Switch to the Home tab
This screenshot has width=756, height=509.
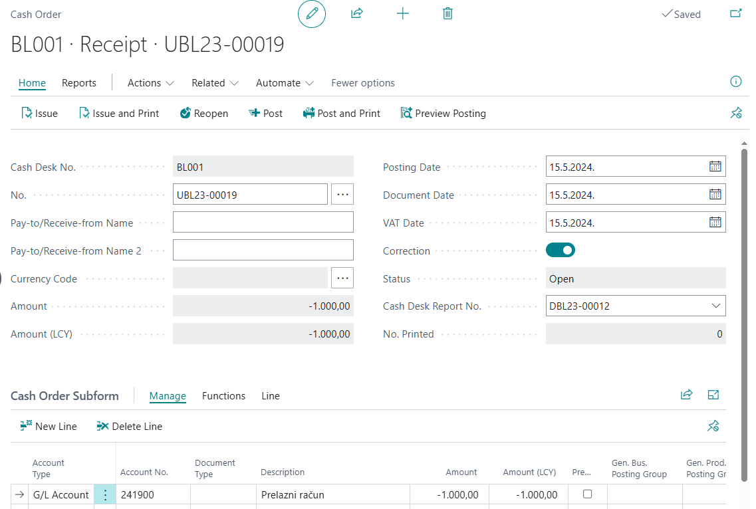tap(32, 83)
